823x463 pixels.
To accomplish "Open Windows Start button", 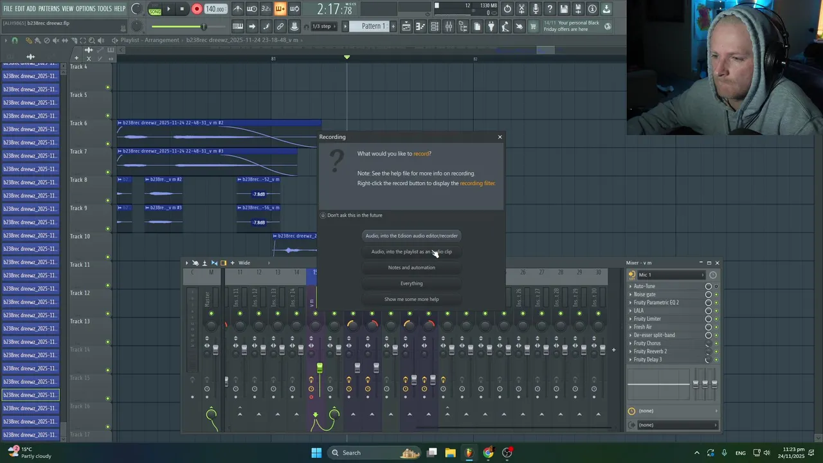I will [x=316, y=453].
